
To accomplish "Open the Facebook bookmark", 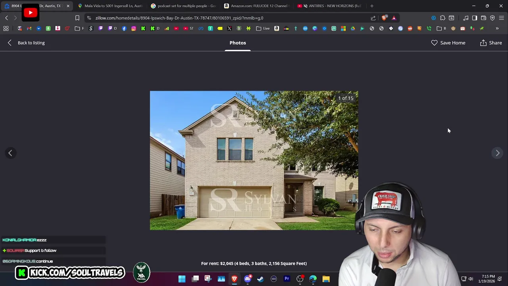I will tap(124, 29).
